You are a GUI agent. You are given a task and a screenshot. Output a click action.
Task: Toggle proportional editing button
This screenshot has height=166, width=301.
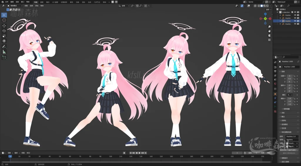146,6
